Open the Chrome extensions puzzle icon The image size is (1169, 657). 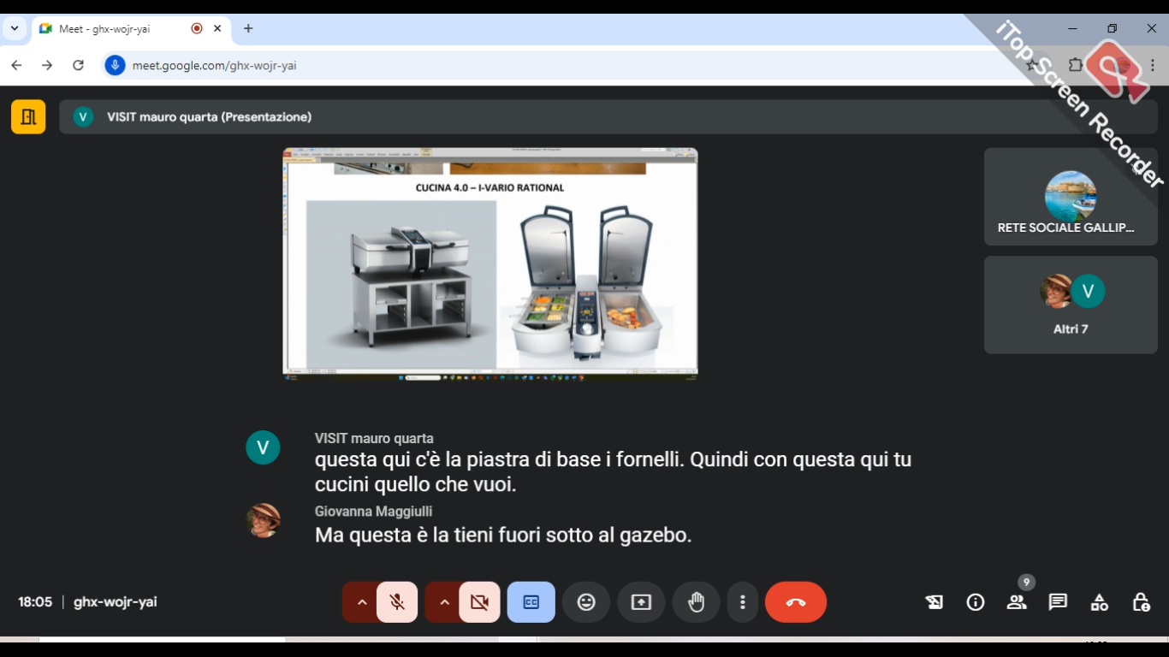pyautogui.click(x=1075, y=65)
